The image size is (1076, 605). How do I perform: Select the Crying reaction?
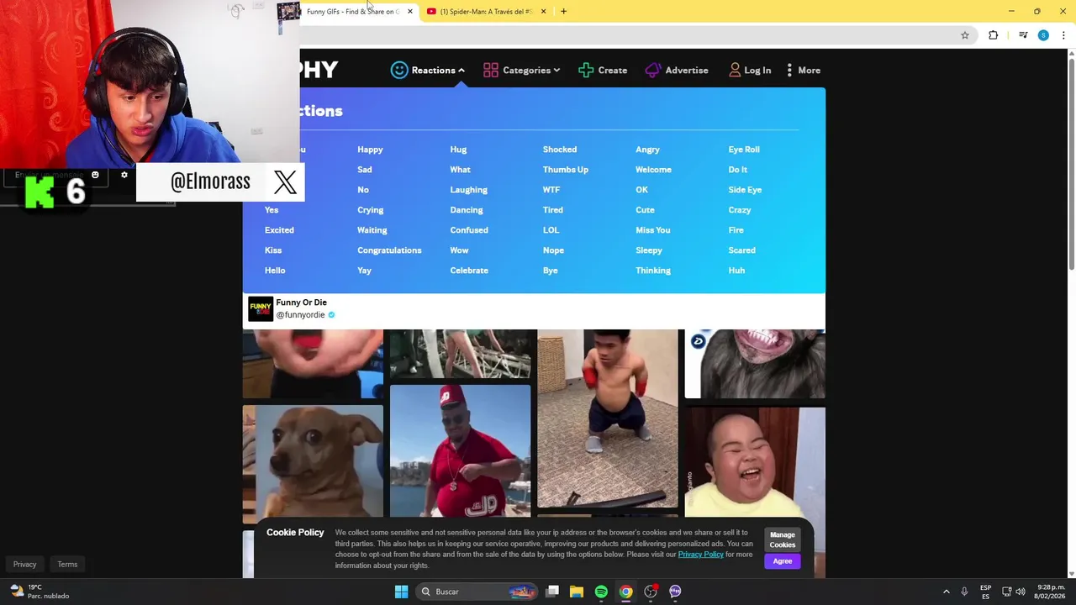[x=370, y=210]
